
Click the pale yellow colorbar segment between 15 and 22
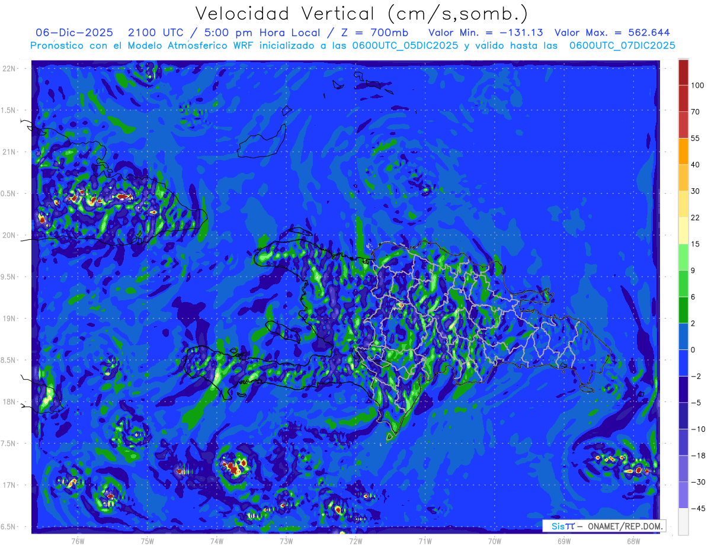[x=683, y=230]
